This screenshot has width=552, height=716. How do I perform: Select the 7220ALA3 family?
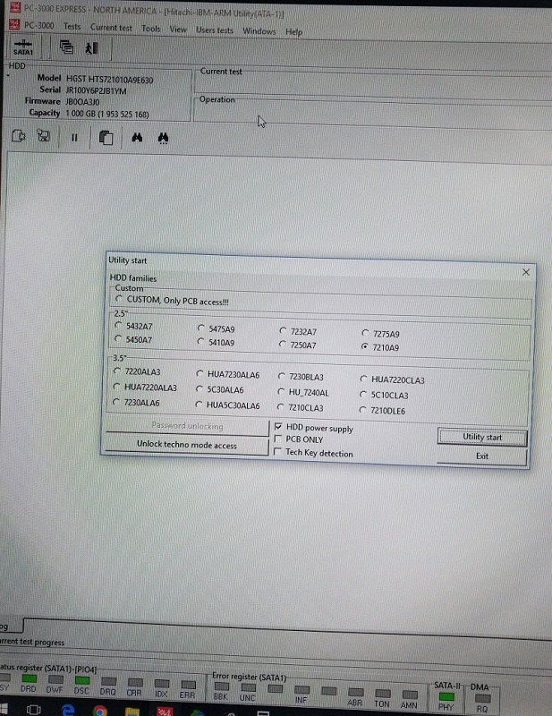click(x=137, y=371)
